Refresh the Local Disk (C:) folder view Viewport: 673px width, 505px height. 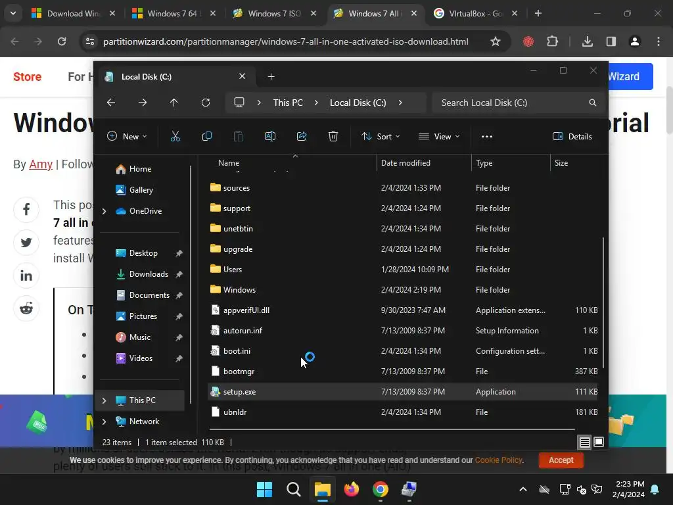206,103
